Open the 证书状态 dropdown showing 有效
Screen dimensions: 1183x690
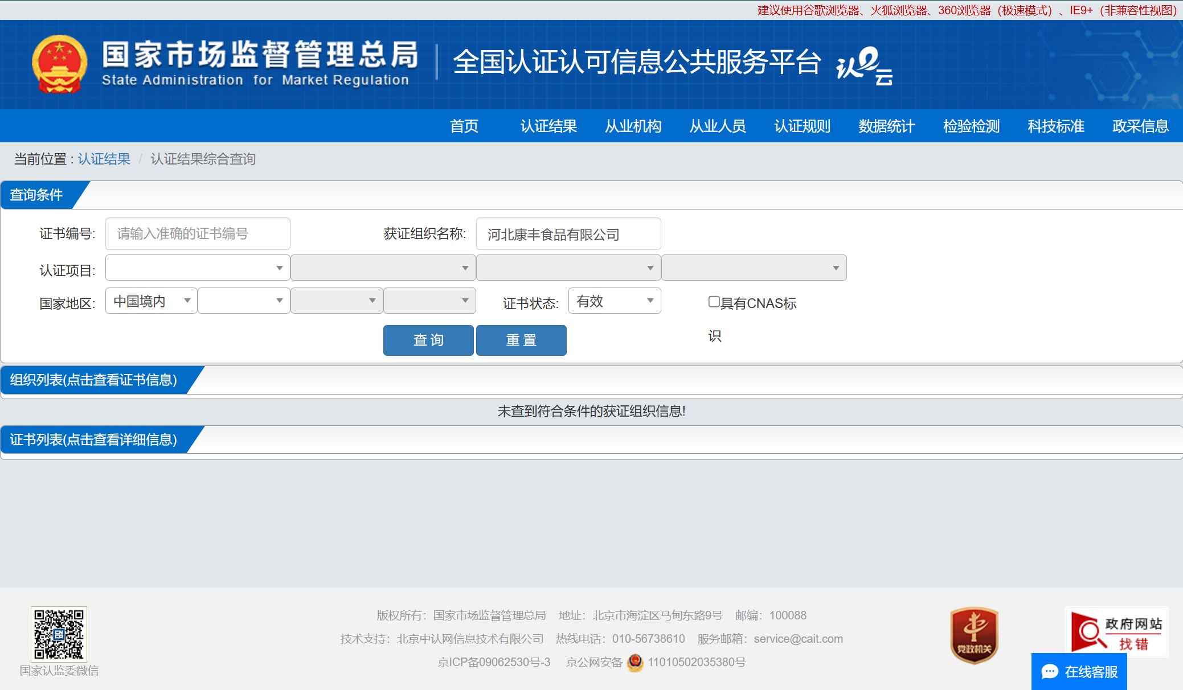point(615,301)
